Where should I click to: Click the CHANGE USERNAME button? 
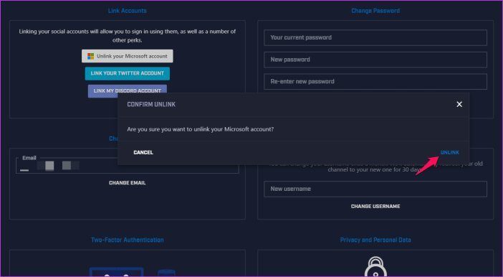click(x=375, y=206)
